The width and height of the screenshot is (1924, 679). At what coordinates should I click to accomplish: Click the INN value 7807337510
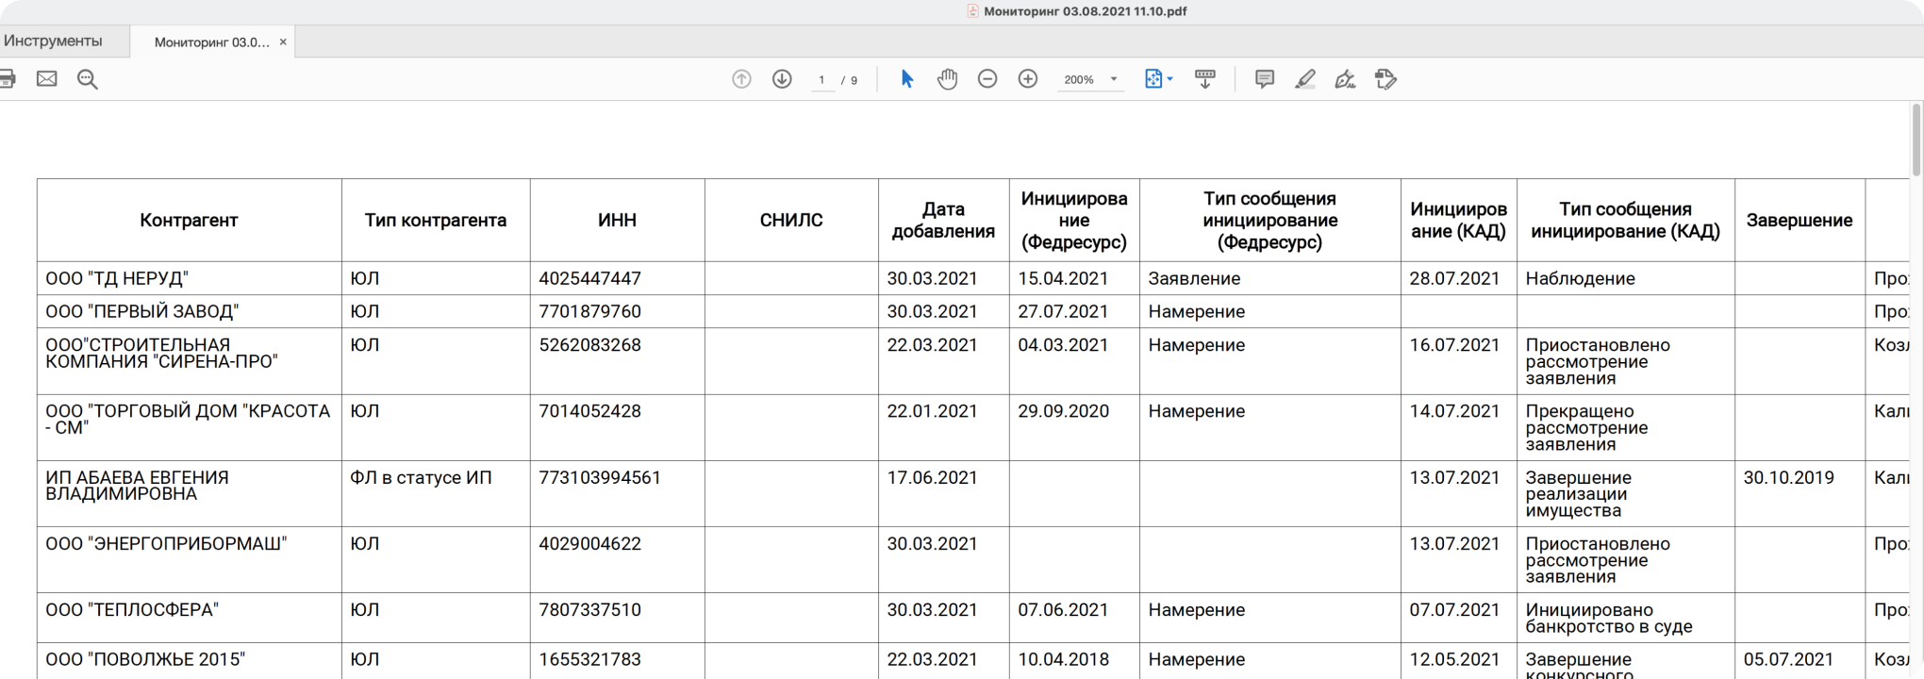tap(589, 610)
